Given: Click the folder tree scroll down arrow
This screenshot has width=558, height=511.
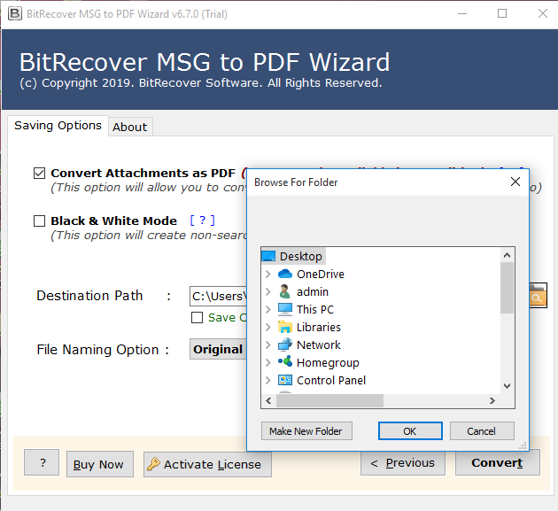Looking at the screenshot, I should click(x=507, y=386).
